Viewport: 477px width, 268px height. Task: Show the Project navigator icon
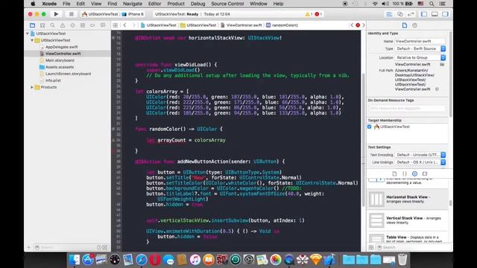click(x=32, y=25)
